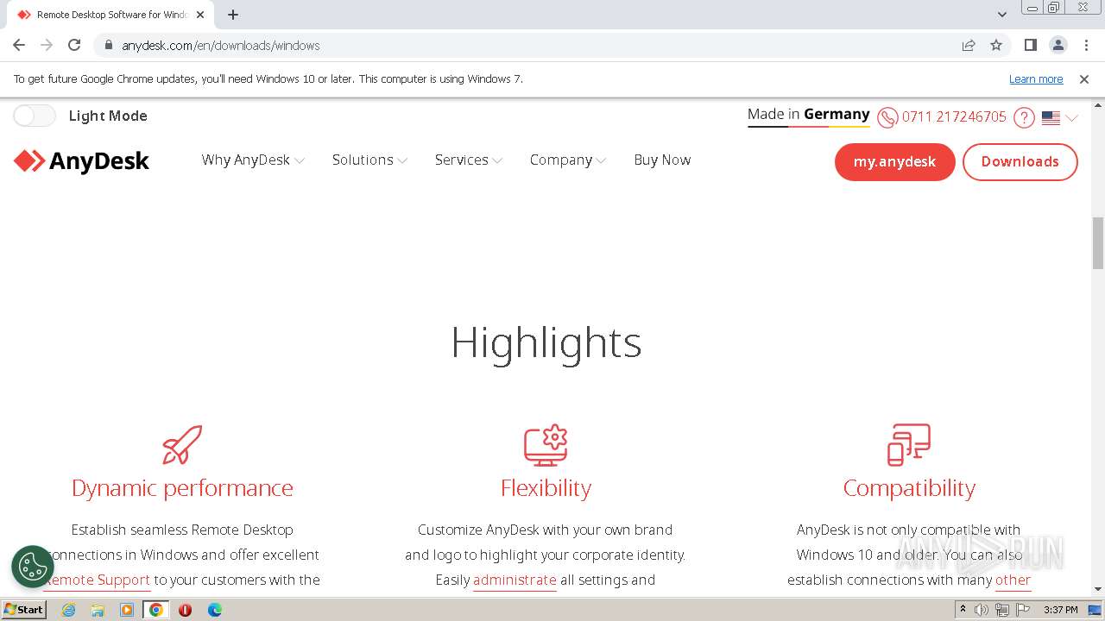The height and width of the screenshot is (621, 1105).
Task: Click the Downloads button
Action: [1020, 161]
